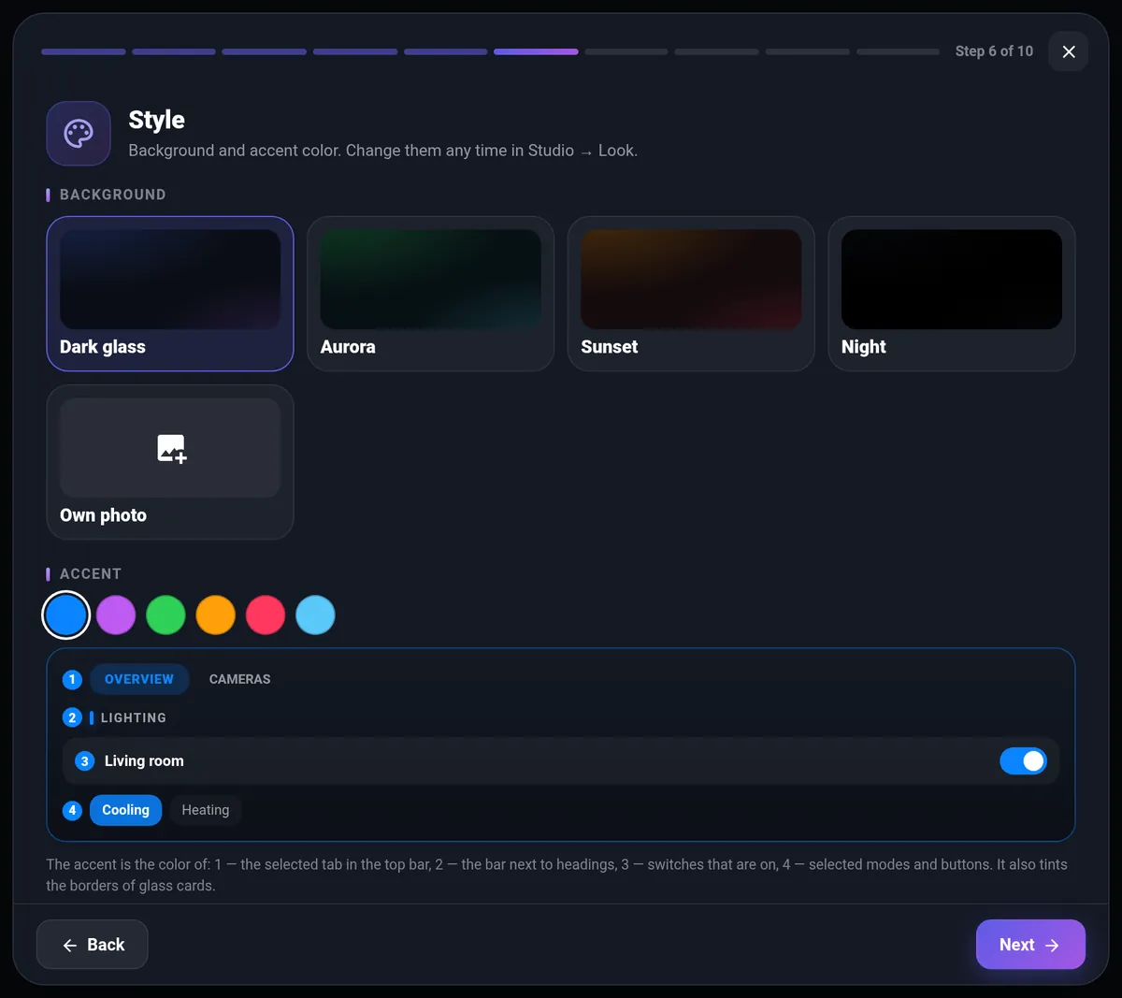The width and height of the screenshot is (1122, 998).
Task: Choose the Aurora background
Action: [x=430, y=294]
